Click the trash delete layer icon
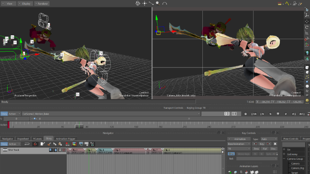The height and width of the screenshot is (174, 310). coord(241,172)
